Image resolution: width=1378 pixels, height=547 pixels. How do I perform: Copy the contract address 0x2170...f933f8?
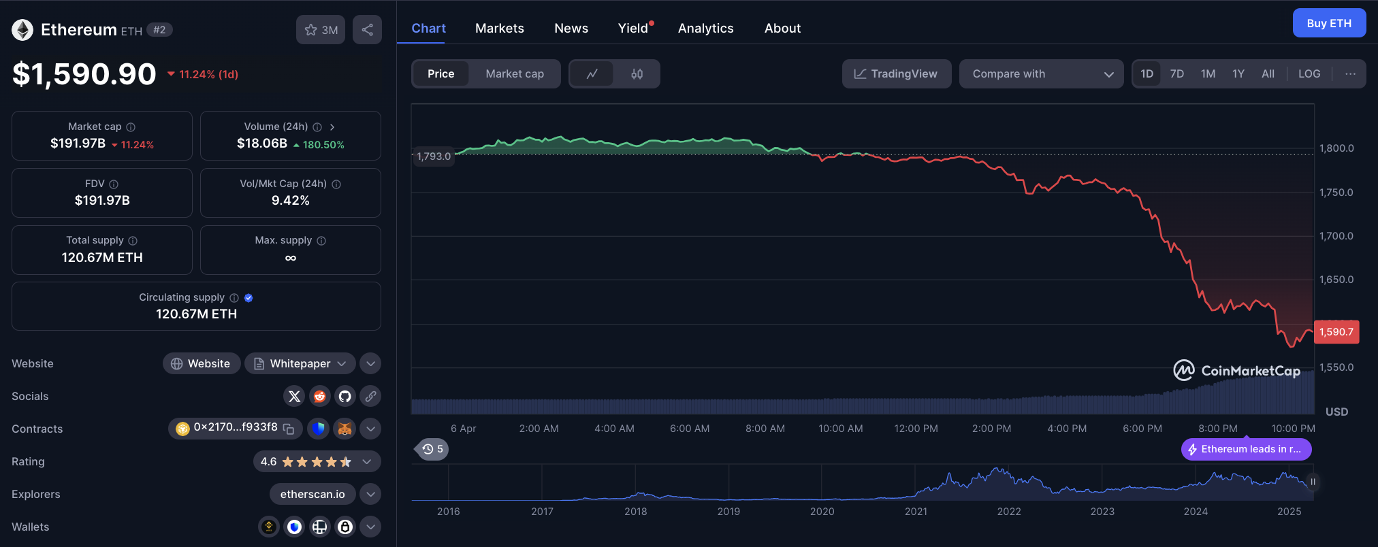tap(289, 429)
